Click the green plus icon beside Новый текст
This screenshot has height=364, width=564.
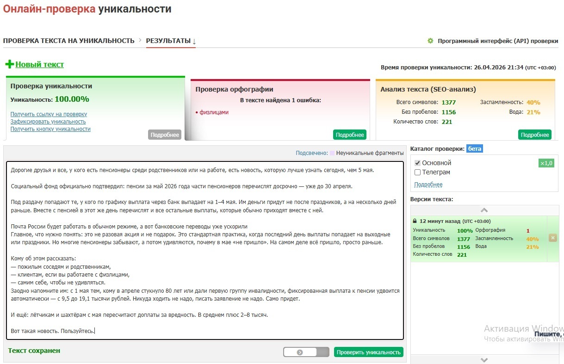point(9,64)
